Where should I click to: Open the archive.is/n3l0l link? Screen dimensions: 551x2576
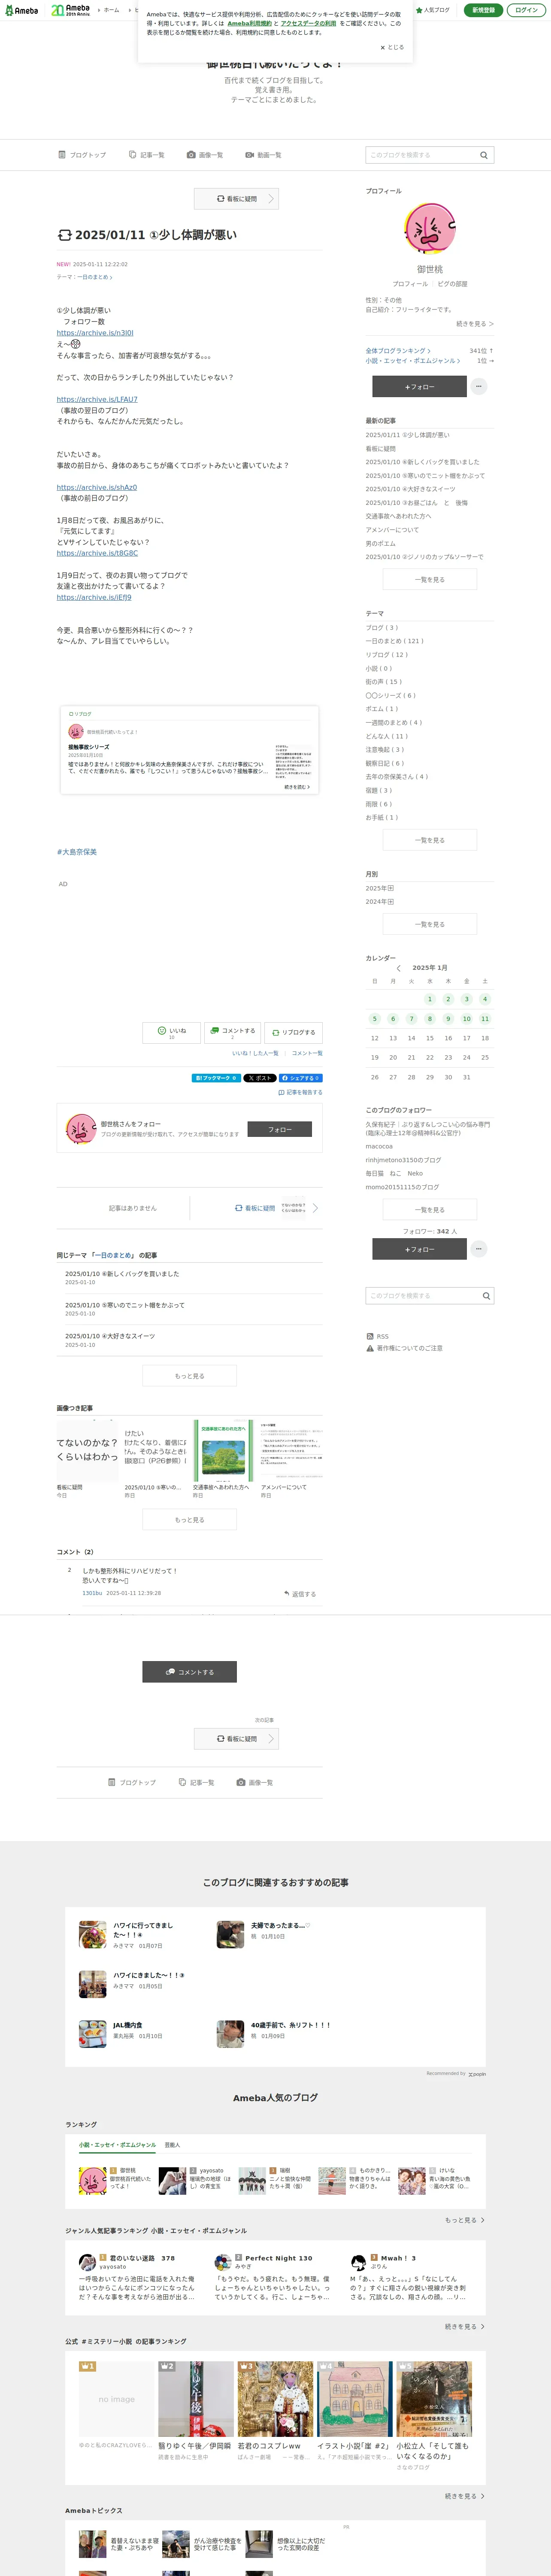tap(95, 333)
